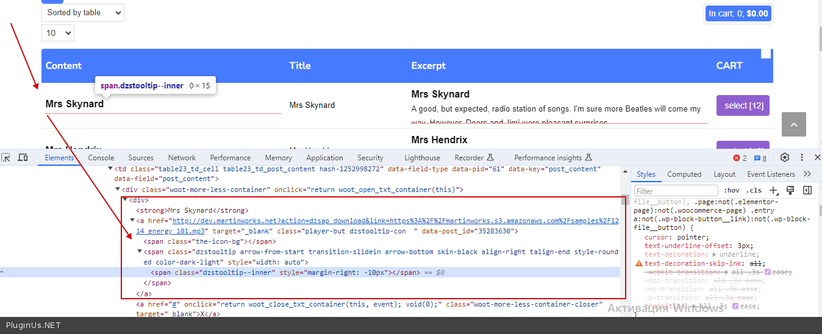Click the 'select [12]' purple button
Image resolution: width=822 pixels, height=334 pixels.
tap(743, 105)
